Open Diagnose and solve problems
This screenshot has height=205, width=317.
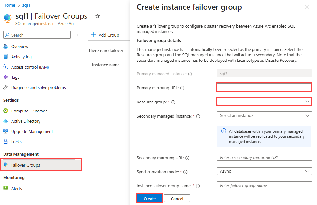6,87
